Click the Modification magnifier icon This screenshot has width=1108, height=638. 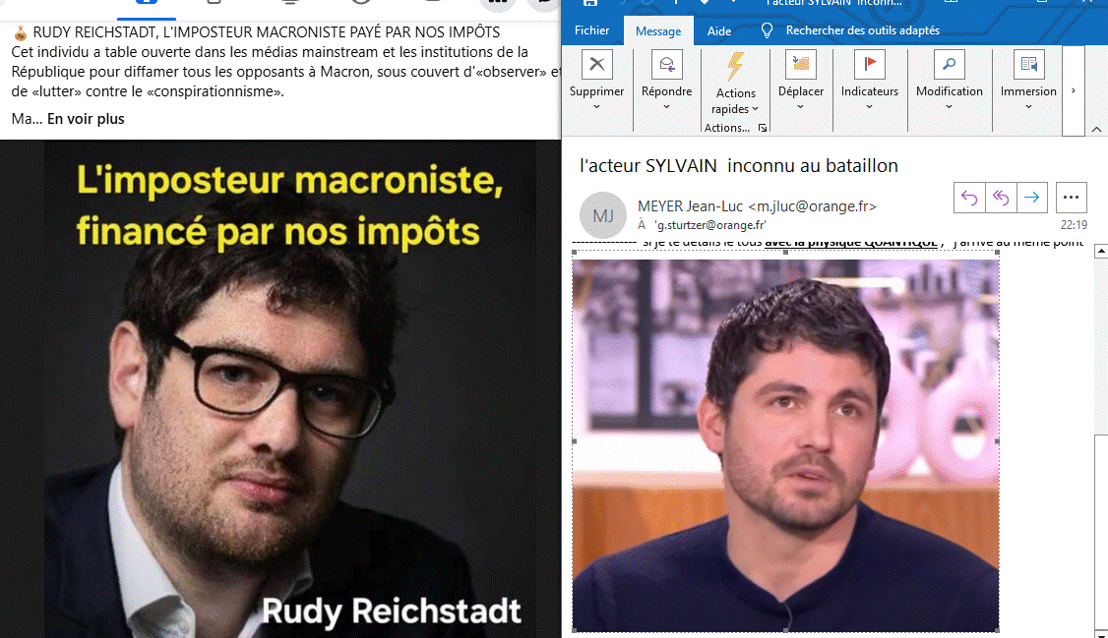pos(949,65)
